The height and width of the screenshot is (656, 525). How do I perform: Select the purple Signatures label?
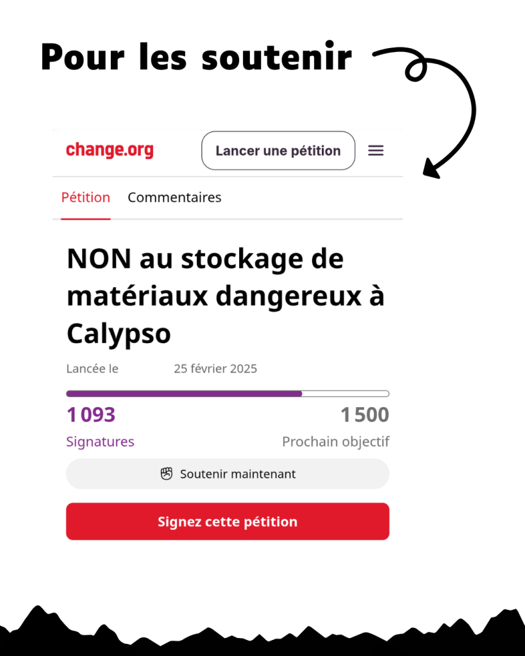(100, 442)
